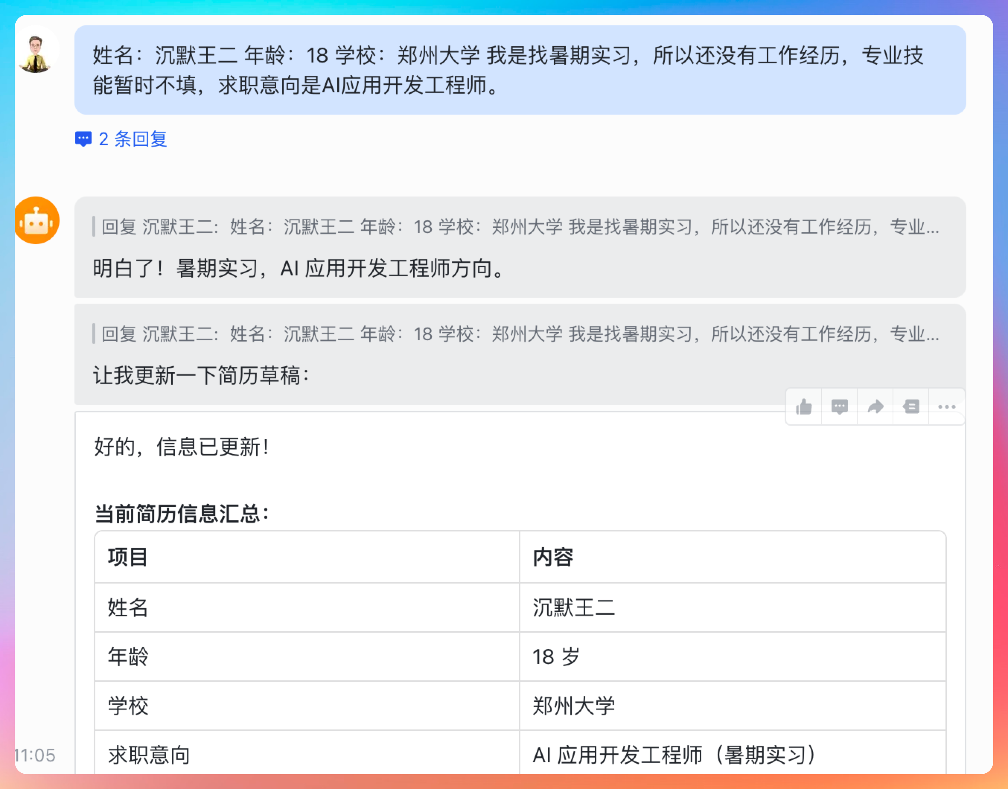This screenshot has height=789, width=1008.
Task: Click the 项目 table header
Action: (x=128, y=557)
